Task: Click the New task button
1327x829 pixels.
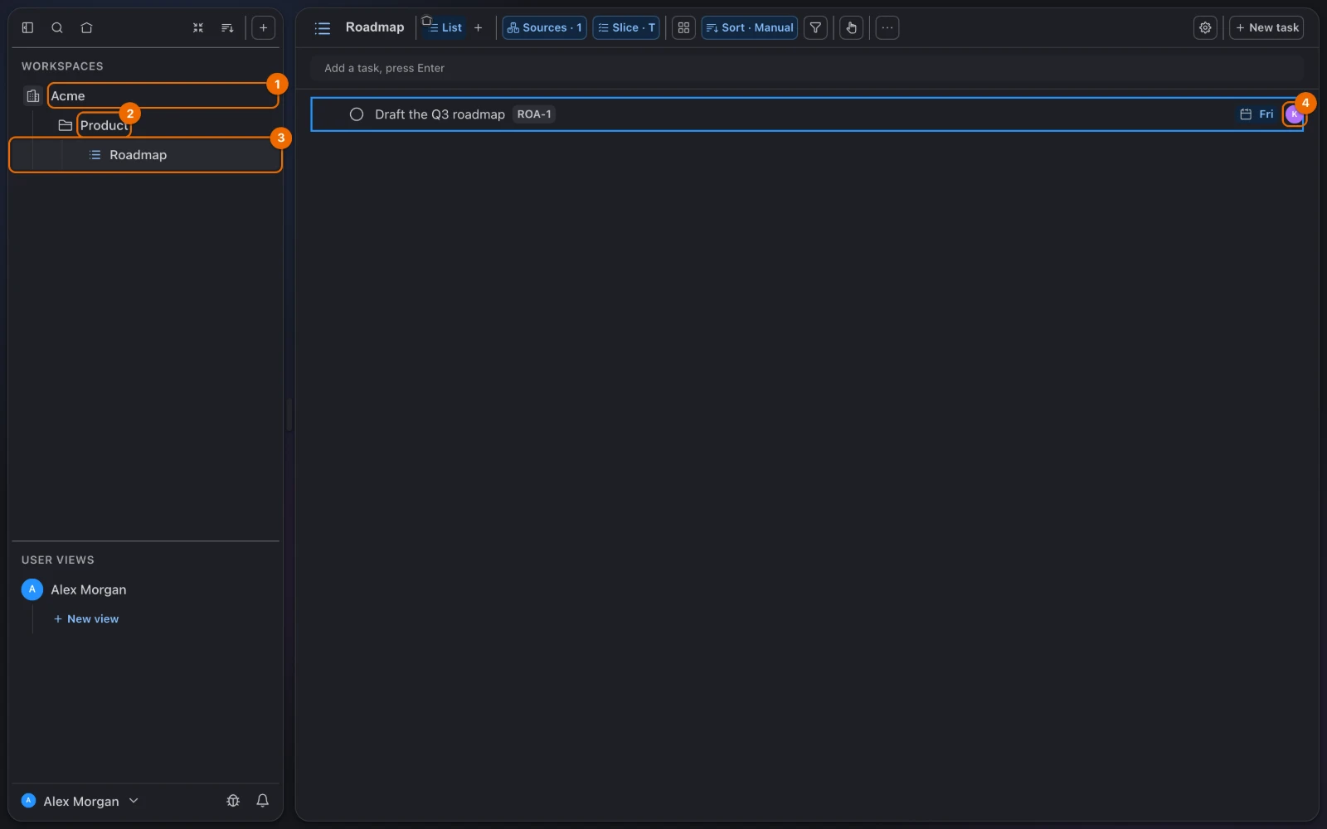Action: click(1266, 27)
